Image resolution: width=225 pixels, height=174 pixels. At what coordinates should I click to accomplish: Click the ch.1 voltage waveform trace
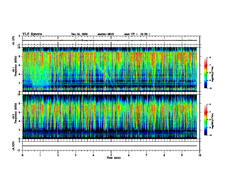click(x=110, y=40)
